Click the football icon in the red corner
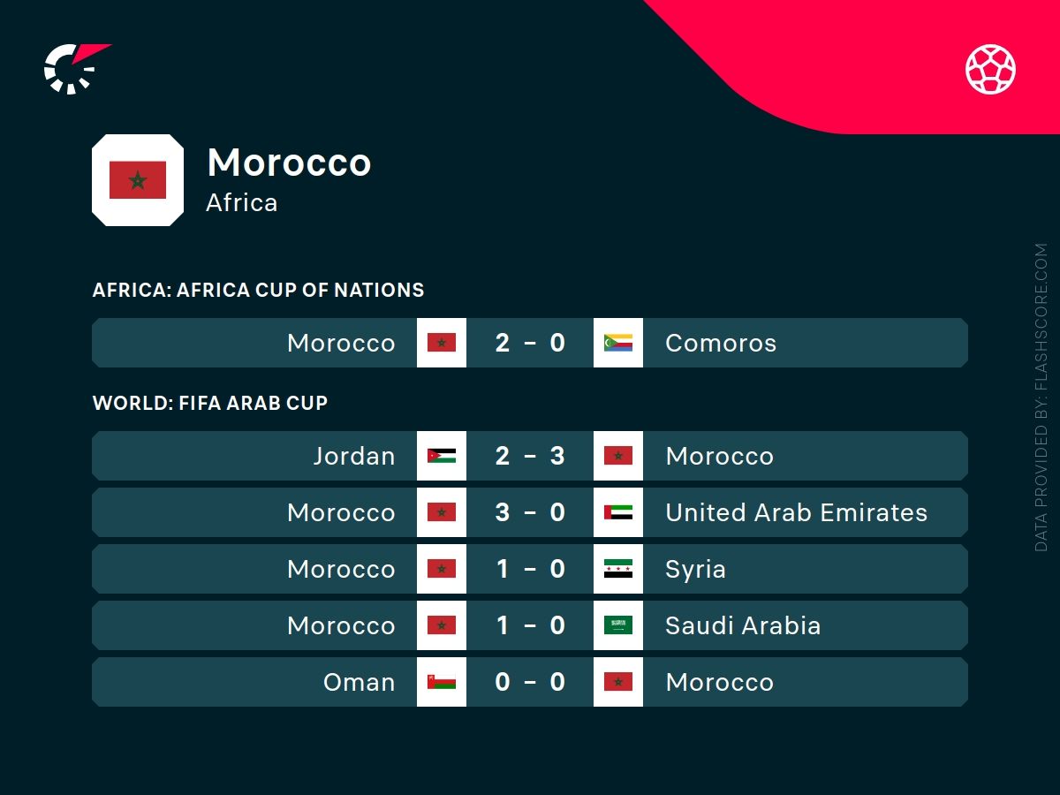Viewport: 1060px width, 795px height. tap(990, 70)
